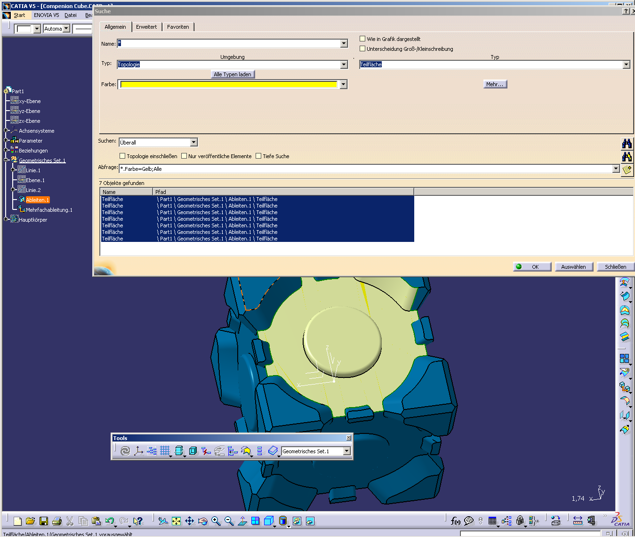Click the Save diskette icon
This screenshot has width=635, height=537.
click(44, 521)
